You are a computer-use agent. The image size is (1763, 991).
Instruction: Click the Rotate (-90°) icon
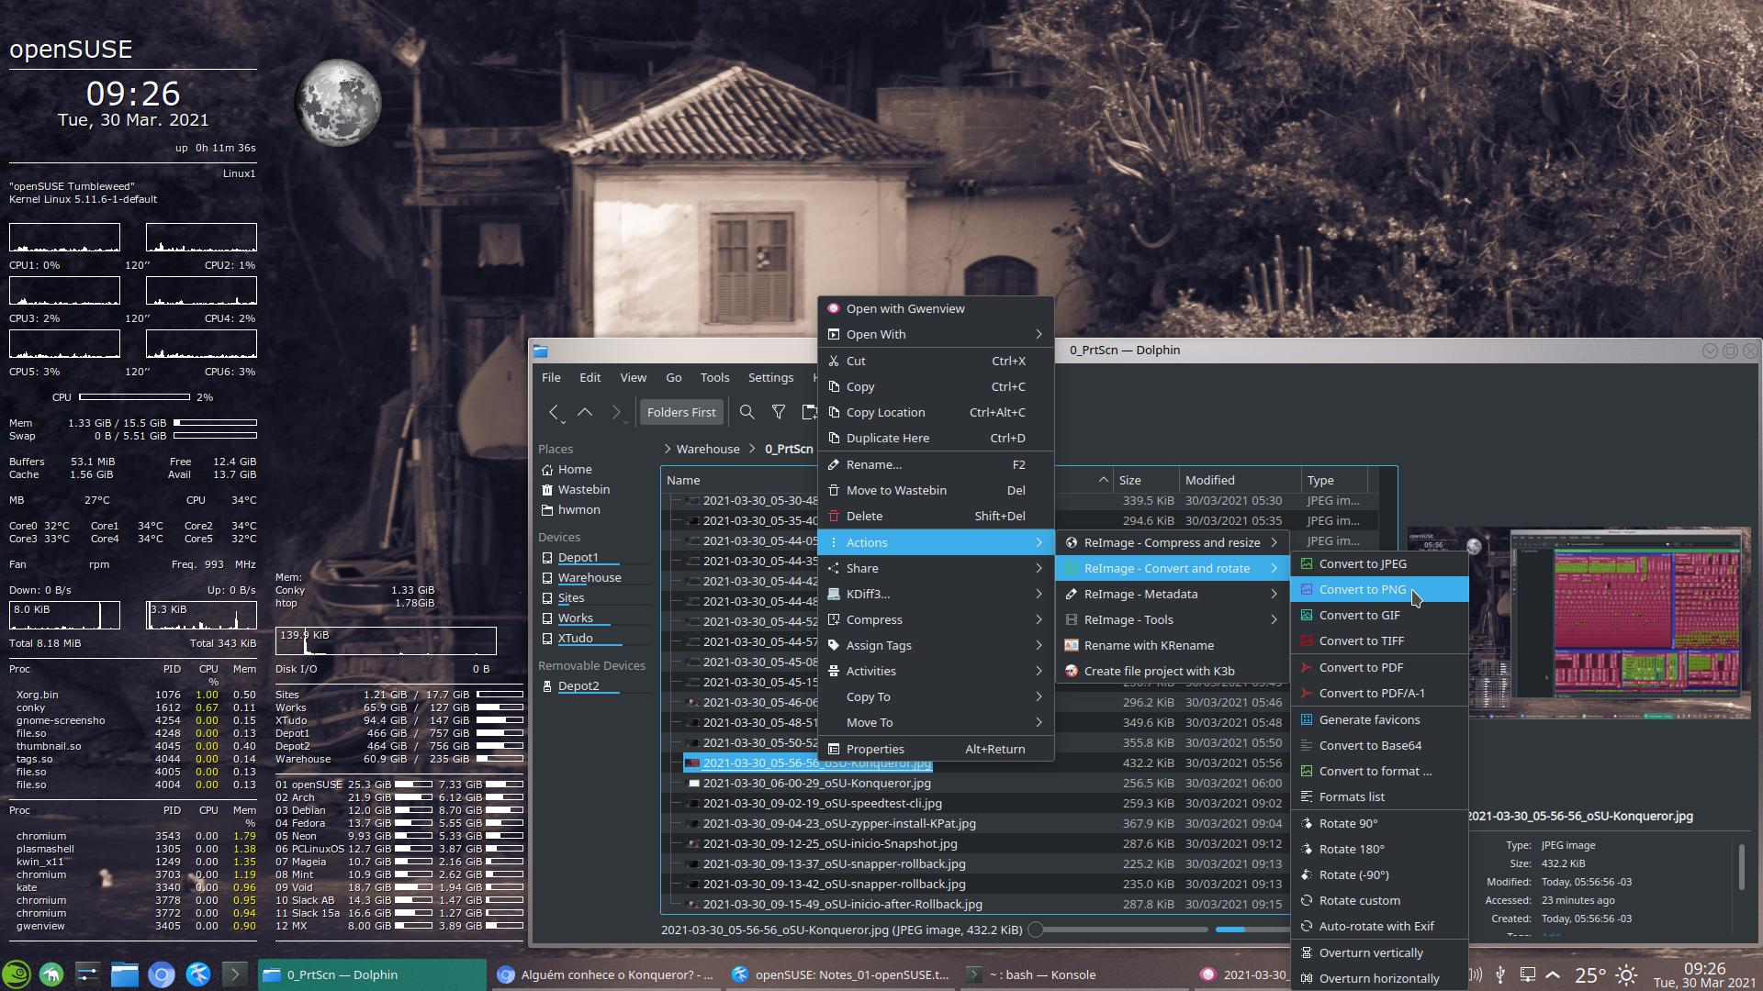(x=1307, y=874)
